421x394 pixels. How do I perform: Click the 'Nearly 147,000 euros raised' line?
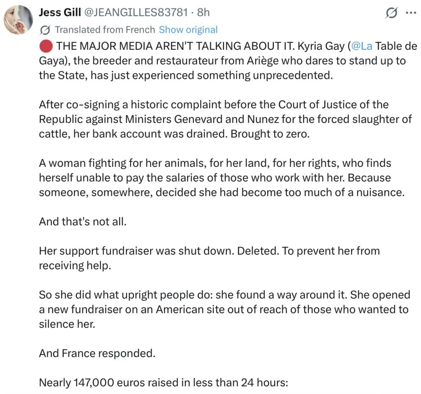[x=164, y=383]
